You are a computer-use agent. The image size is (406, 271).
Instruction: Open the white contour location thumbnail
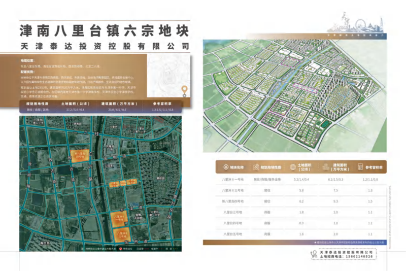point(168,76)
